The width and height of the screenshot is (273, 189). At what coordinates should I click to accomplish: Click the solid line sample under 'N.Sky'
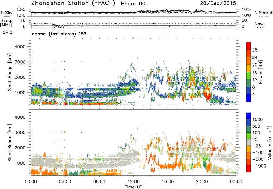(6, 16)
